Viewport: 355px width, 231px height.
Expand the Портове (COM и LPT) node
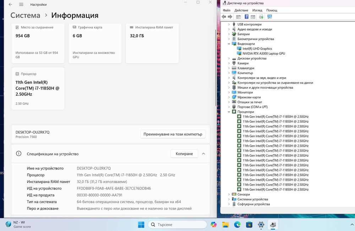pyautogui.click(x=229, y=107)
